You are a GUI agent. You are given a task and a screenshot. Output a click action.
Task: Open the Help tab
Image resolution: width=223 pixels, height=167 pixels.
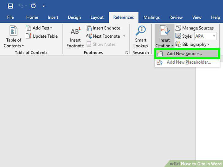coord(215,17)
